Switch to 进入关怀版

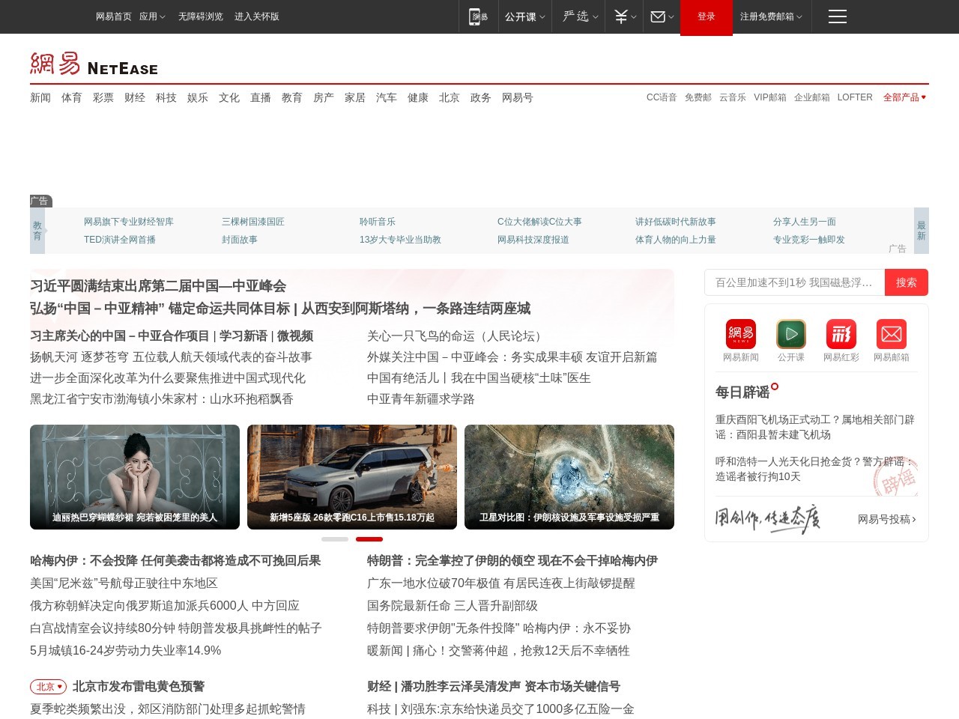257,16
